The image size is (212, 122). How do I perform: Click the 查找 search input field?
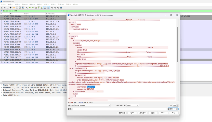point(120,109)
